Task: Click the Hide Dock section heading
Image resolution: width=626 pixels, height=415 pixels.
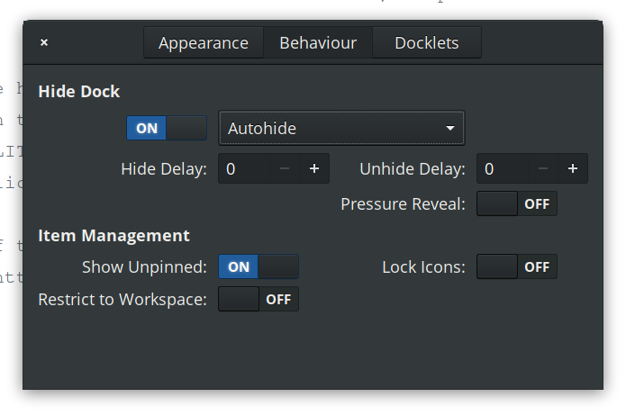Action: 78,91
